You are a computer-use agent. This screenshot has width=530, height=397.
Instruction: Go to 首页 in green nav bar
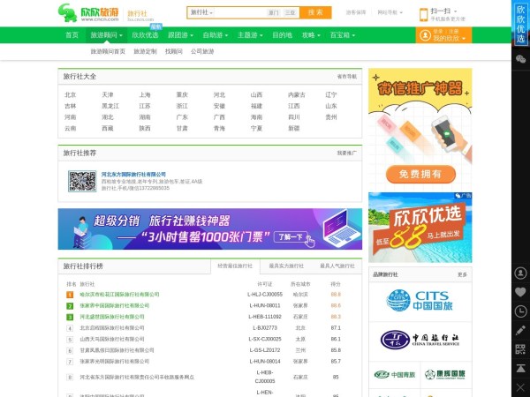72,35
